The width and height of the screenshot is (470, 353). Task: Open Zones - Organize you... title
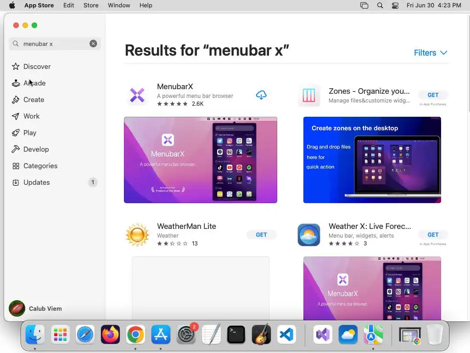coord(369,91)
